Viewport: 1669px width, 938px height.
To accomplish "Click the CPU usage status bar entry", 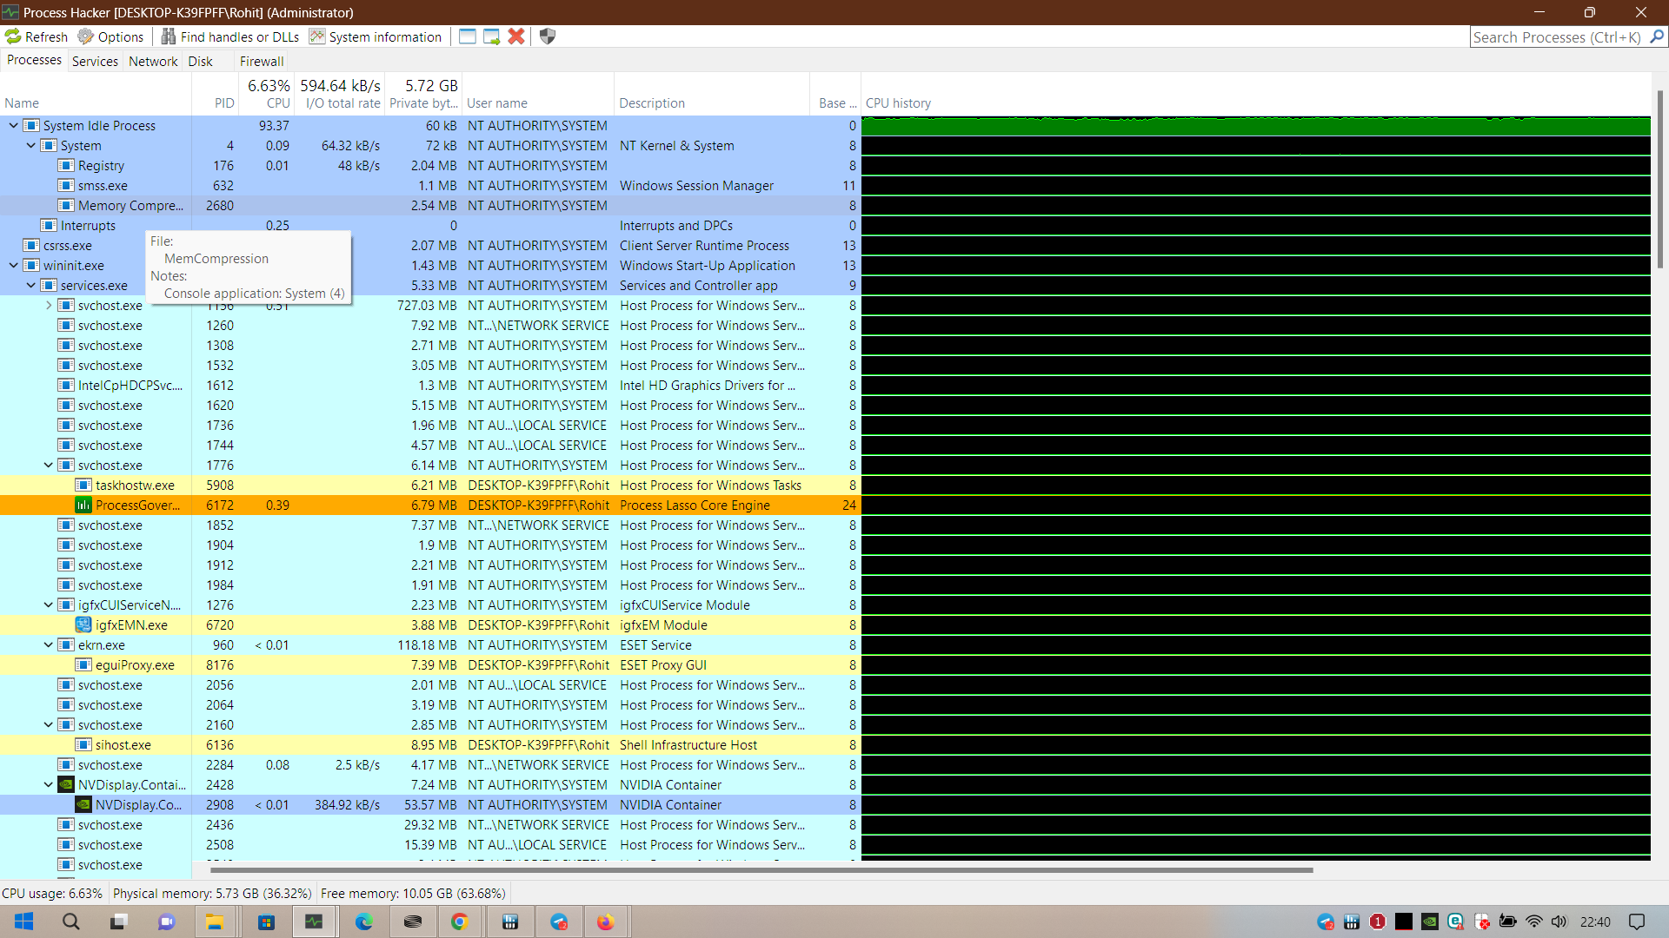I will [x=52, y=893].
